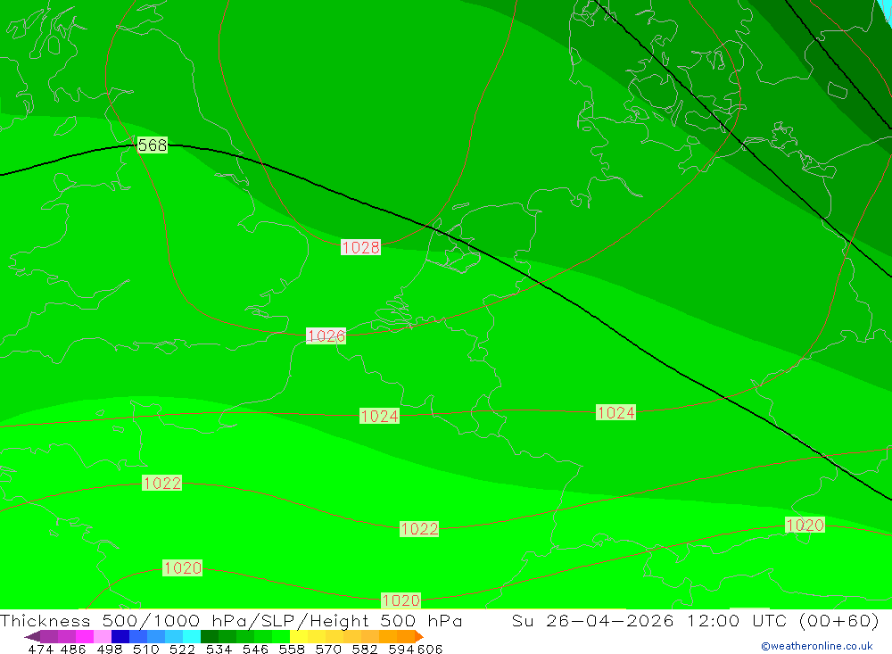The width and height of the screenshot is (892, 654).
Task: Click the 568 height contour label
Action: (x=153, y=145)
